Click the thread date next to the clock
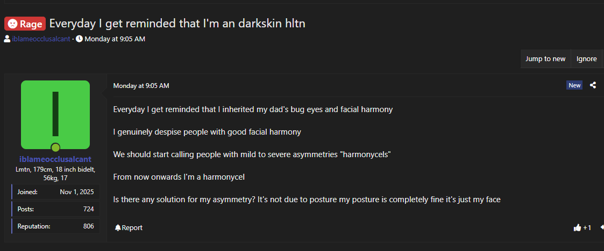The width and height of the screenshot is (604, 251). pyautogui.click(x=115, y=39)
